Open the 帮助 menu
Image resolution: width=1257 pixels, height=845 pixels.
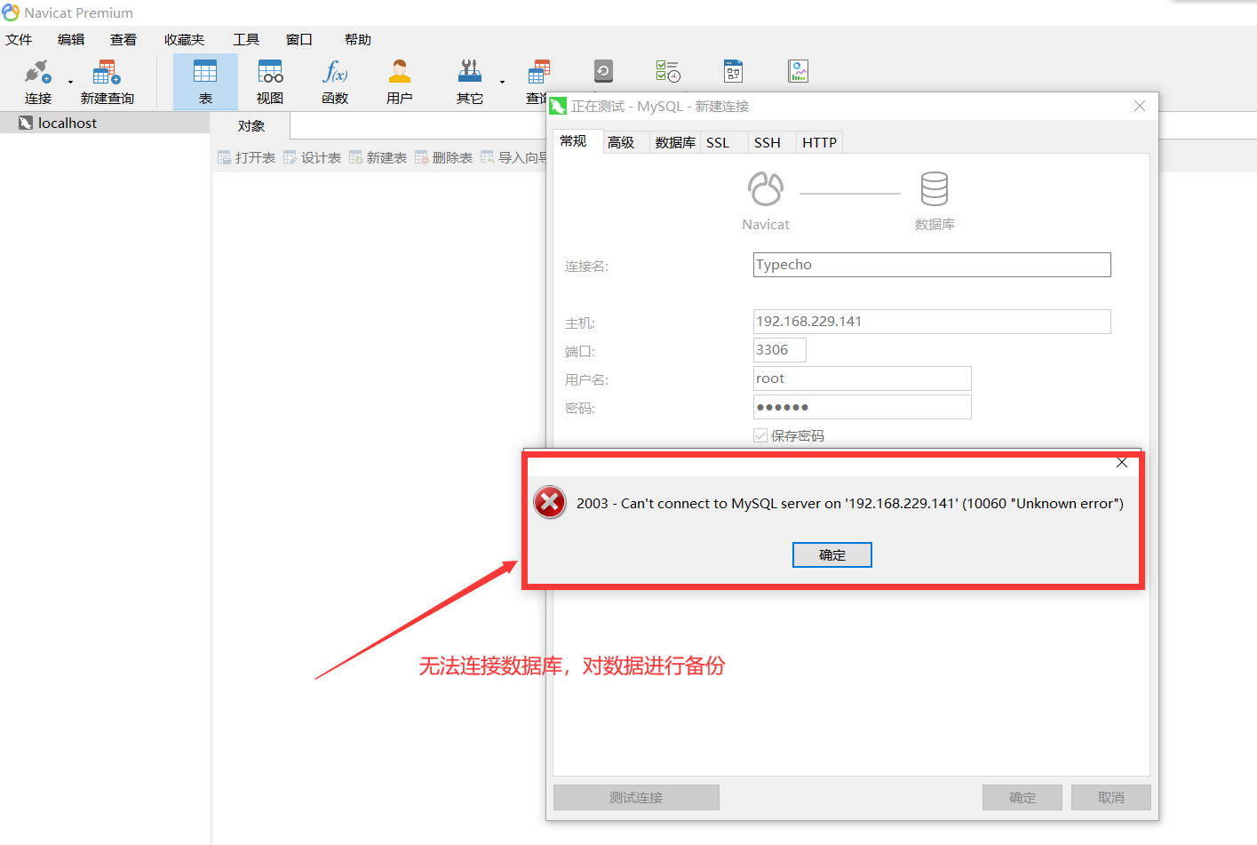click(x=358, y=39)
